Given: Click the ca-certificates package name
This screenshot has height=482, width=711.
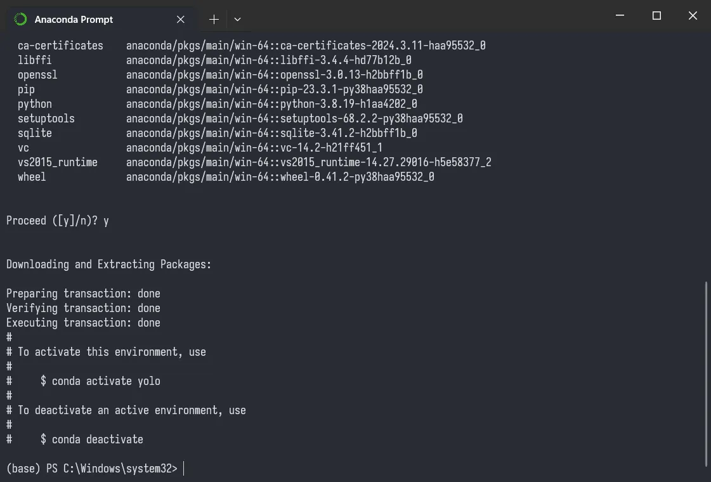Looking at the screenshot, I should (x=60, y=45).
